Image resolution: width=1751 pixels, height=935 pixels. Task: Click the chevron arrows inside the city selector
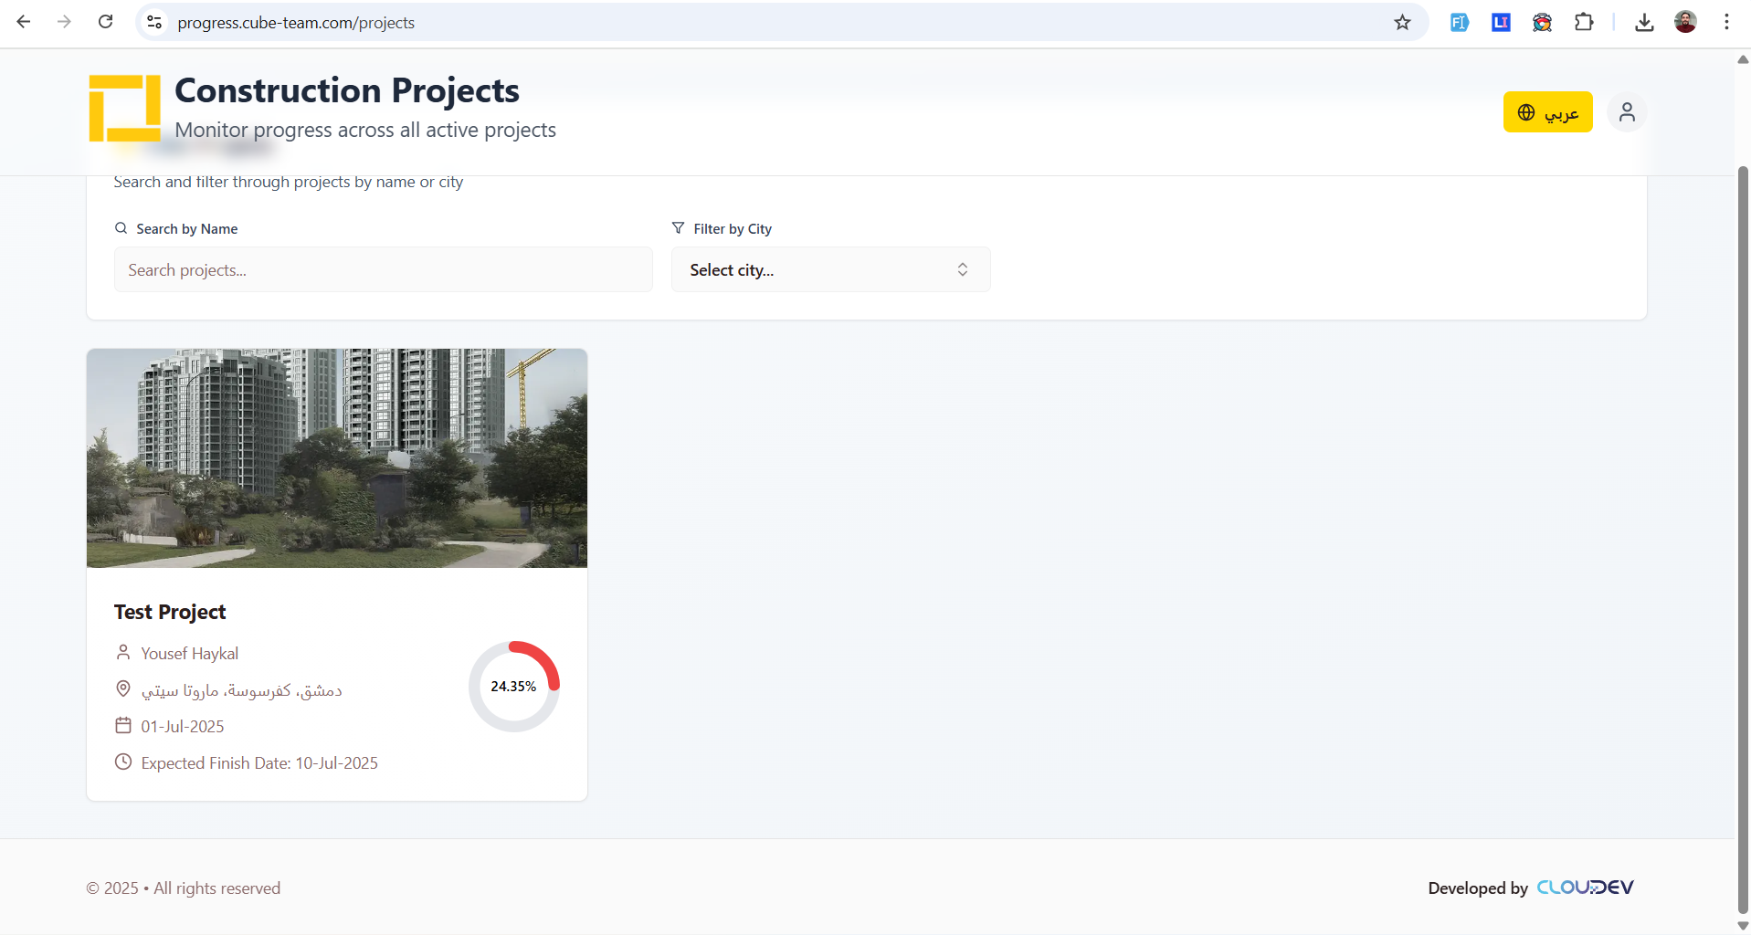(x=962, y=269)
